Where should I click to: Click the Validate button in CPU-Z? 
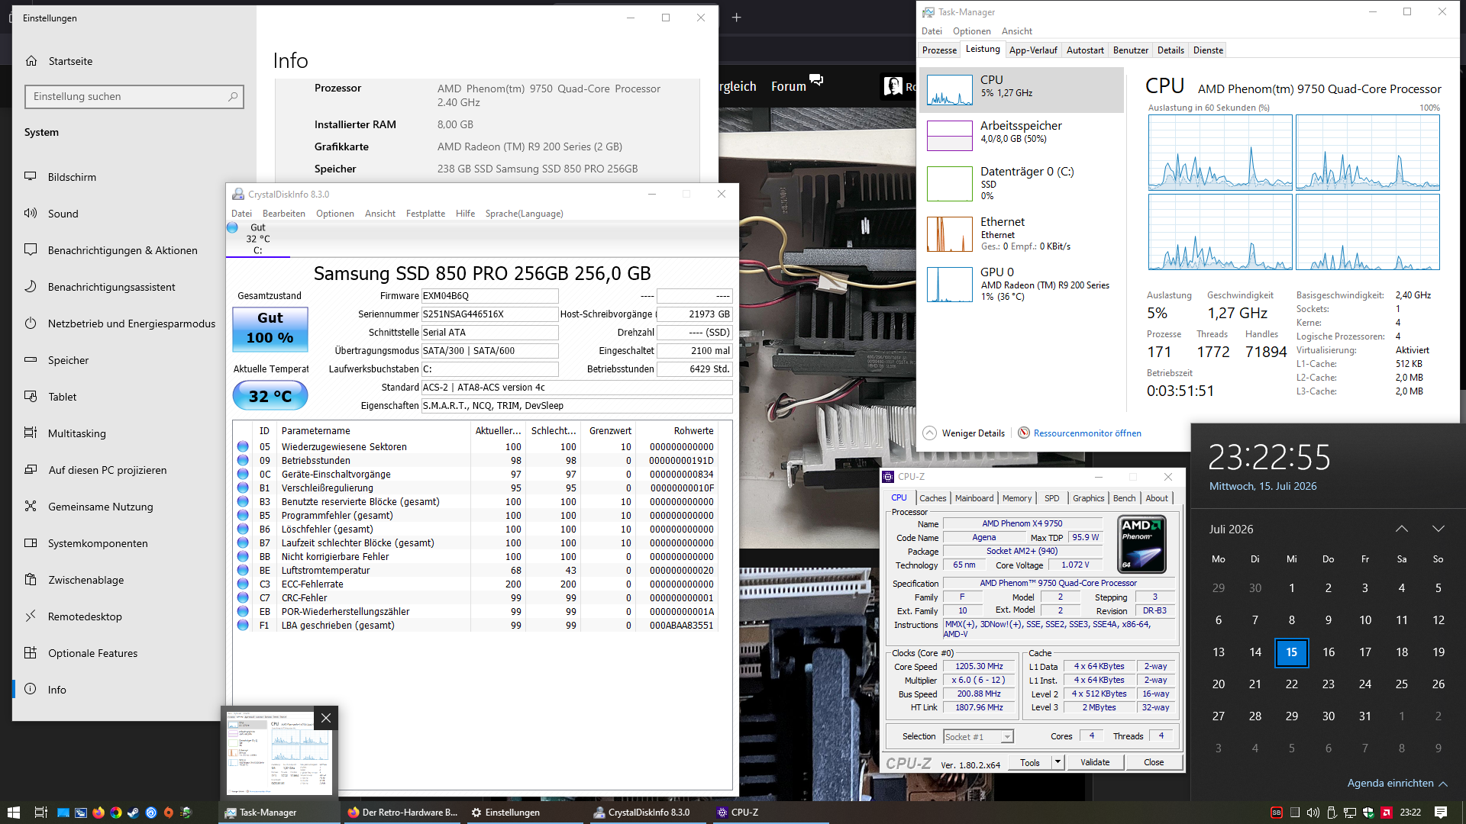point(1095,762)
